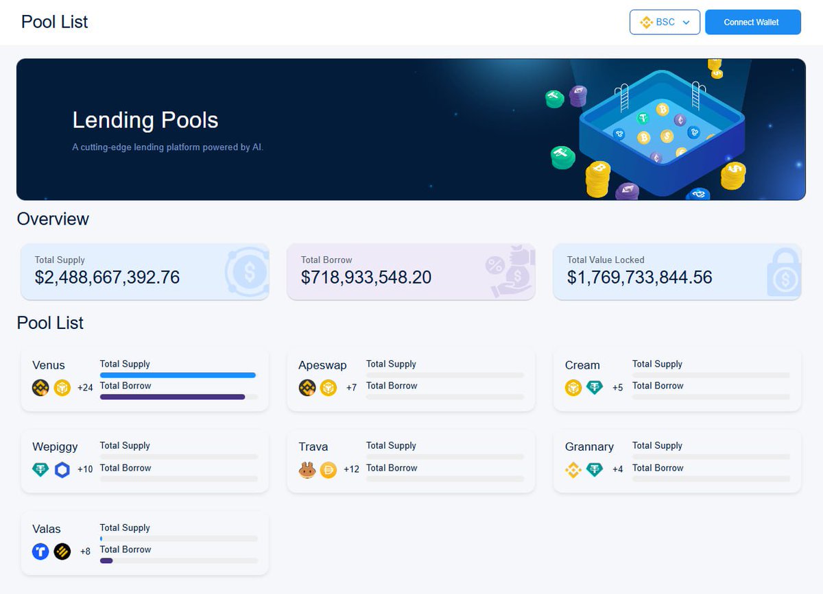Open the Apeswap pool card title
This screenshot has width=823, height=594.
(322, 365)
